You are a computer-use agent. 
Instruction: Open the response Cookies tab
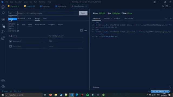pyautogui.click(x=117, y=19)
